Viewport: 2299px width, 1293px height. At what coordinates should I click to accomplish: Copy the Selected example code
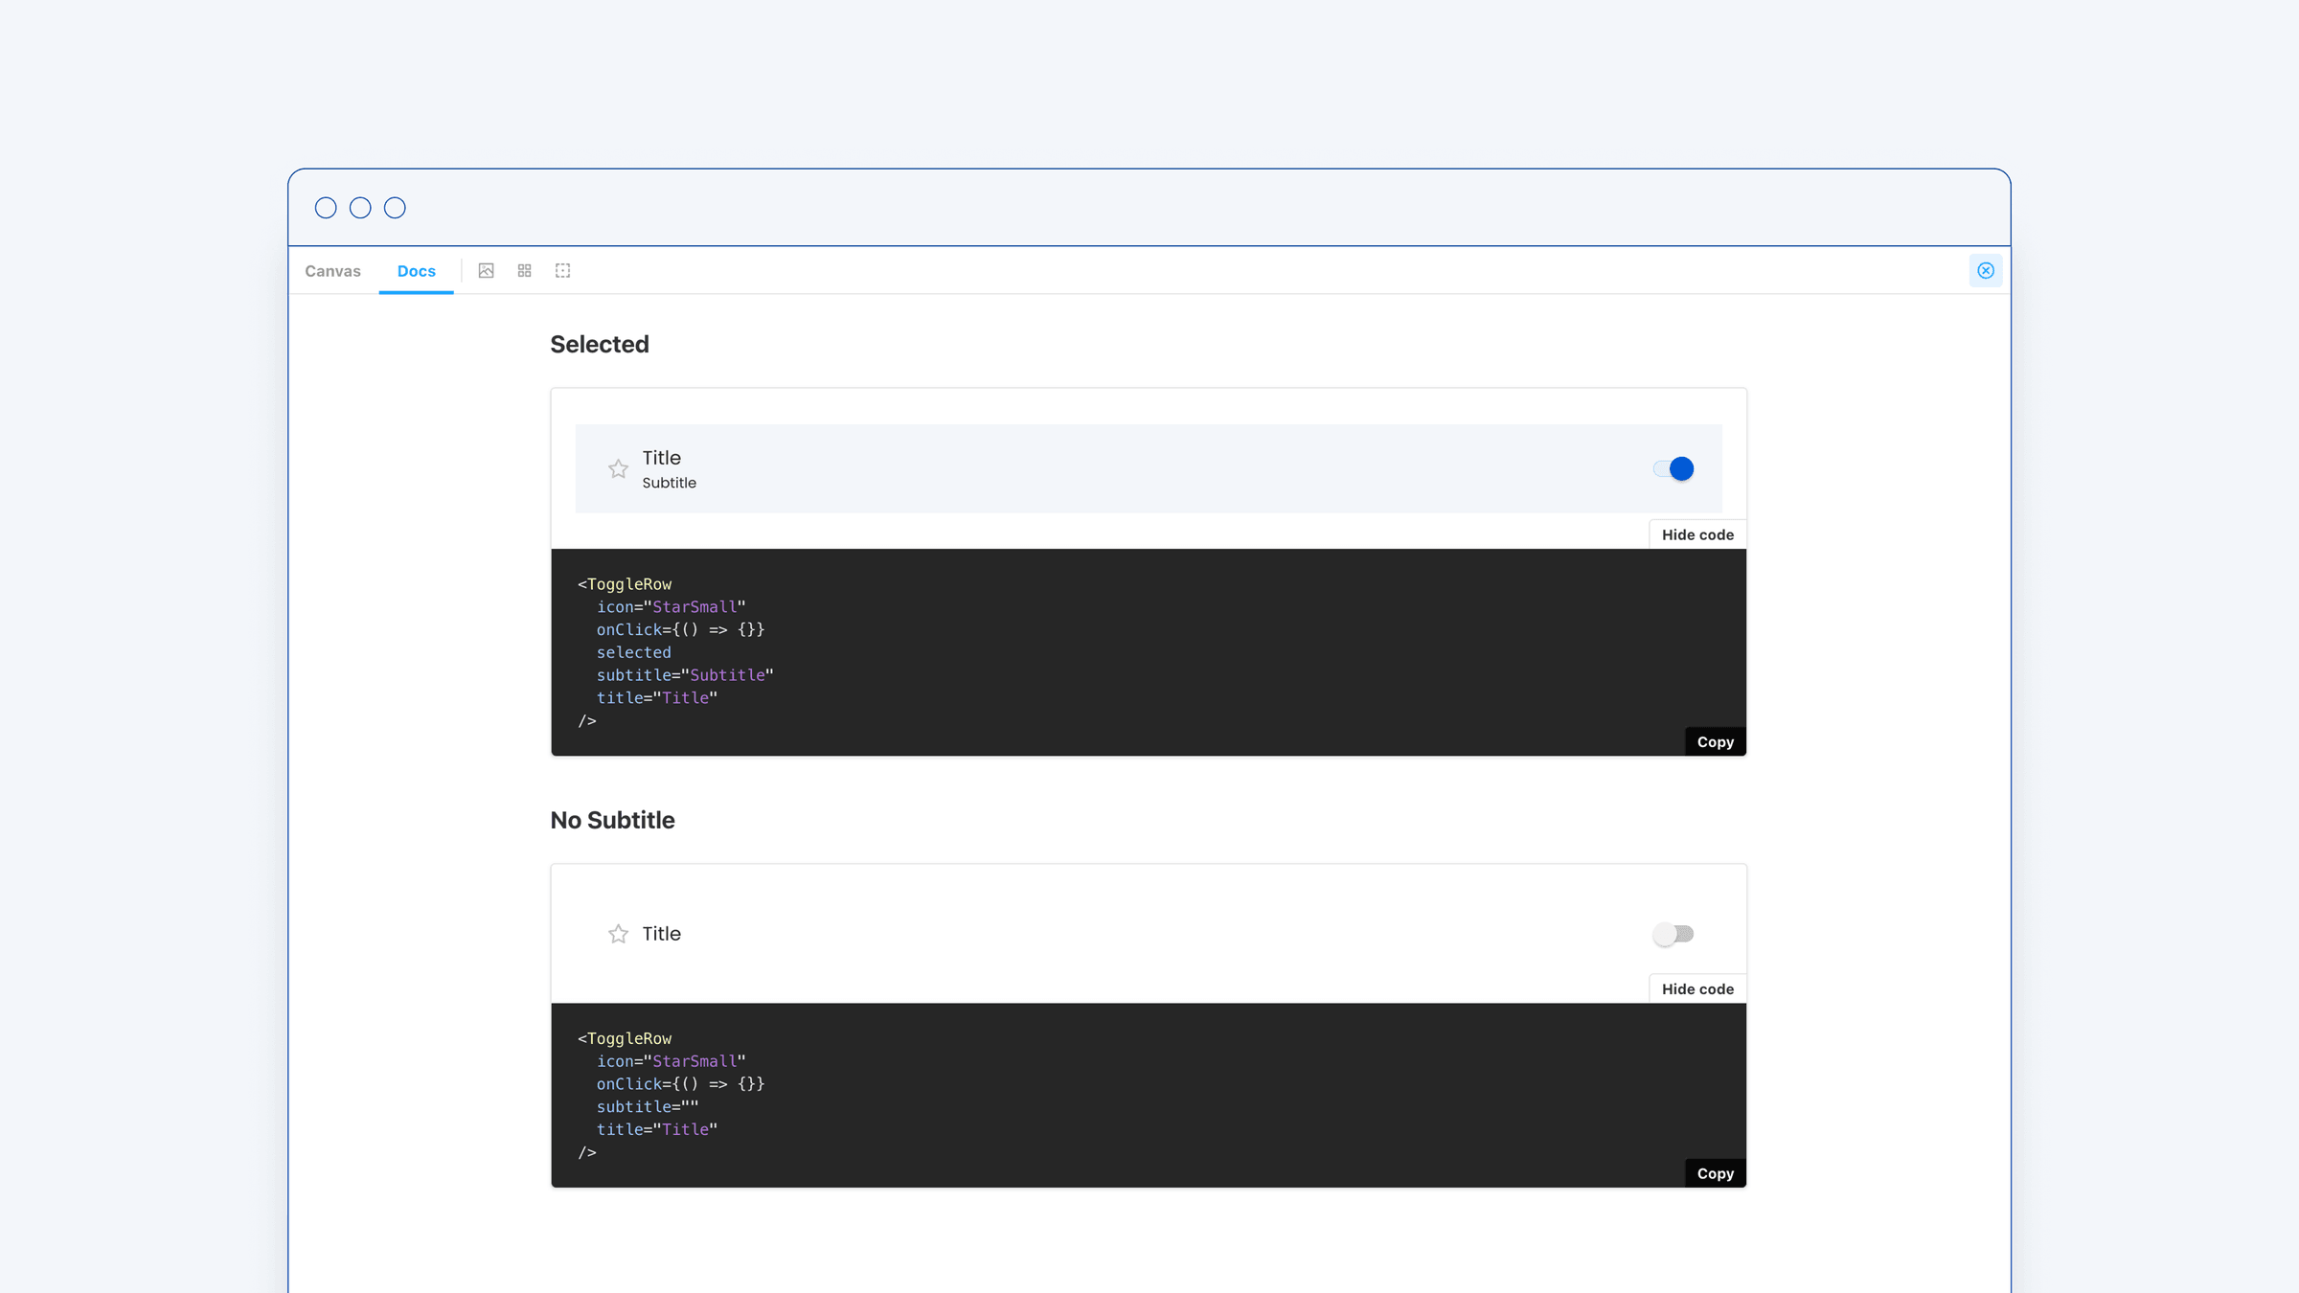pos(1715,740)
